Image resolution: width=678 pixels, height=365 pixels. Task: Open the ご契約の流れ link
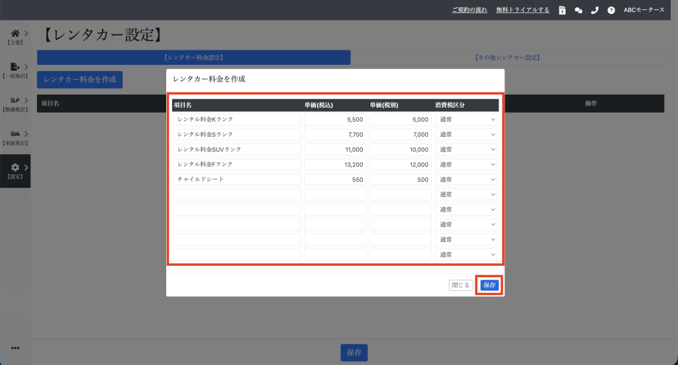coord(469,10)
